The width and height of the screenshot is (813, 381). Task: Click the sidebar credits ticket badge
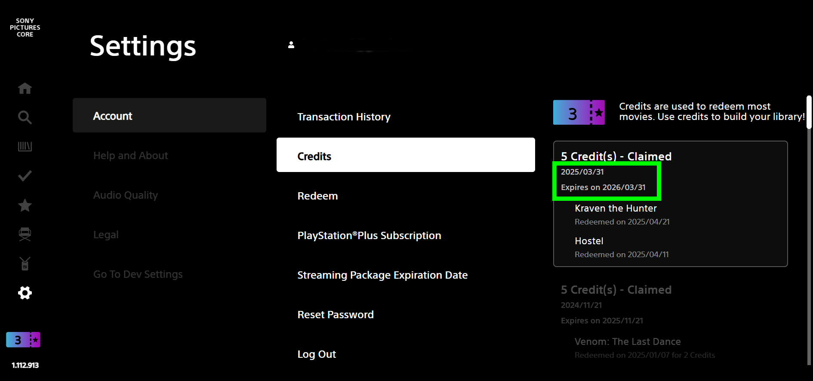[23, 340]
